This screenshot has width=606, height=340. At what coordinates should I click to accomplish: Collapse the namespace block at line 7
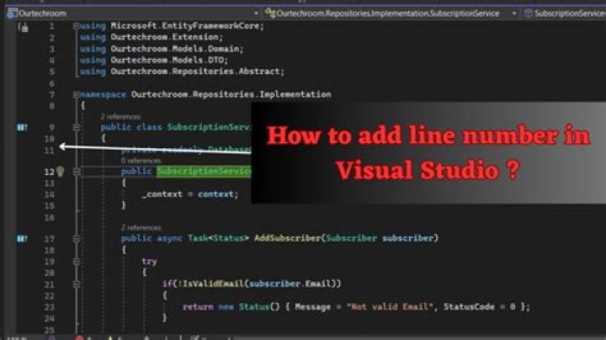(76, 95)
